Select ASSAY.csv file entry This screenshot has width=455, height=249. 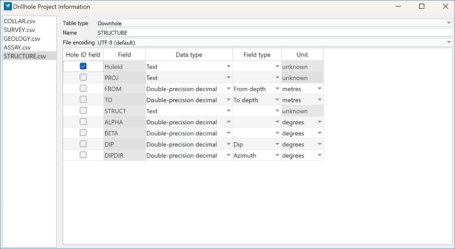17,47
